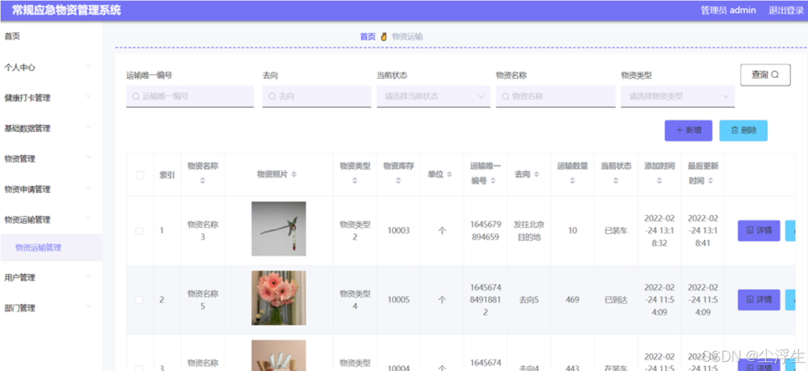Click the 常规应急物资管理系统 title

(x=66, y=10)
